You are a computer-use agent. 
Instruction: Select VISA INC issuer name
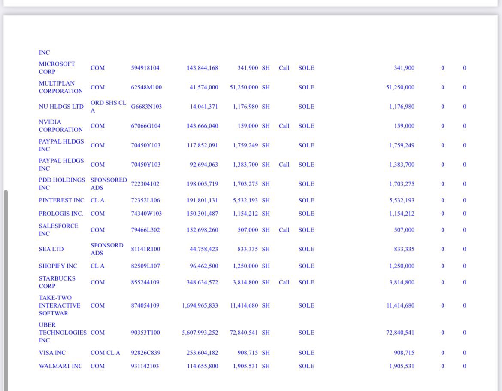[x=52, y=353]
